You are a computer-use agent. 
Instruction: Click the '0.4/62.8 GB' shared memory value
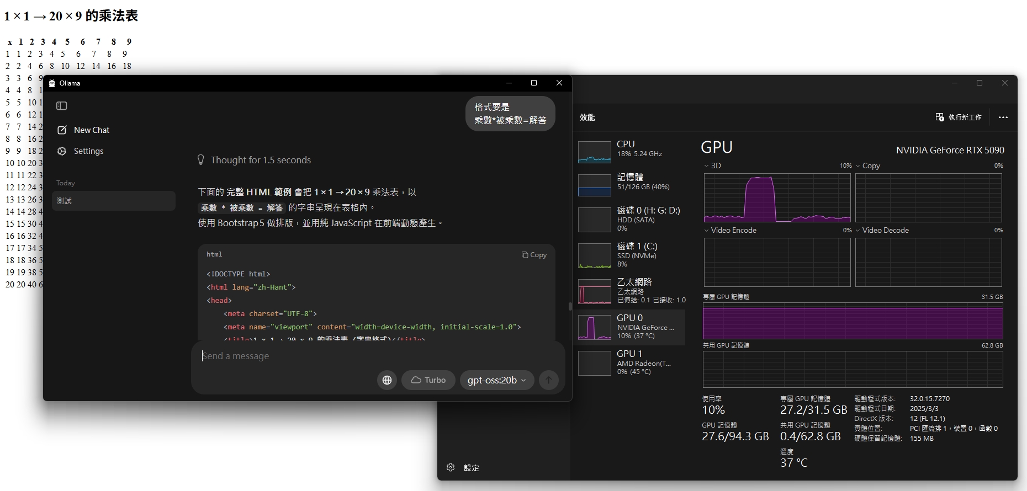tap(810, 436)
